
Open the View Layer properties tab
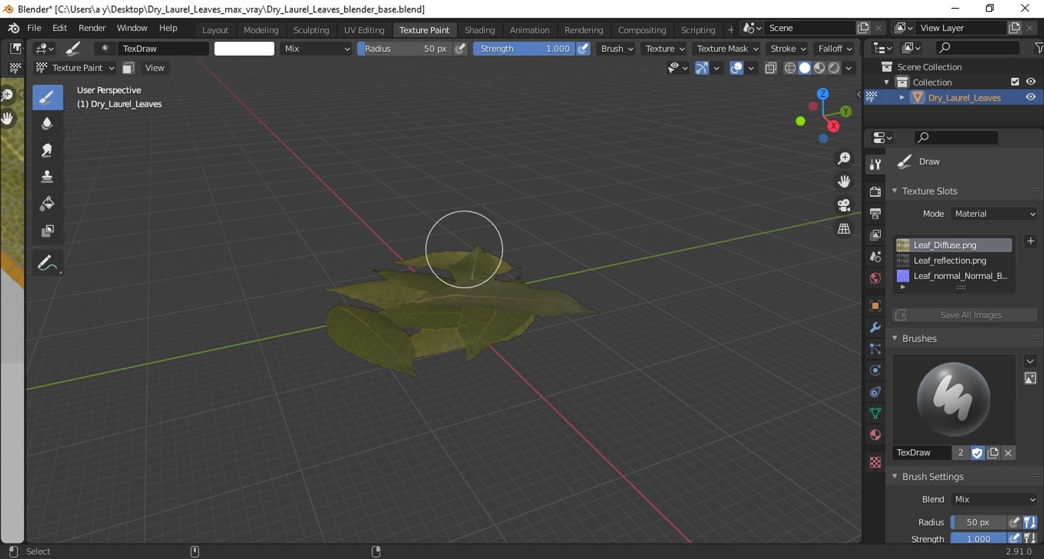[875, 235]
